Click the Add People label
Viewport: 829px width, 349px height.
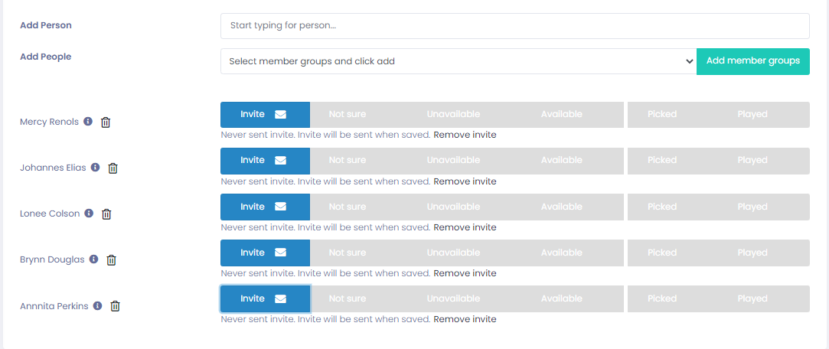(x=45, y=57)
